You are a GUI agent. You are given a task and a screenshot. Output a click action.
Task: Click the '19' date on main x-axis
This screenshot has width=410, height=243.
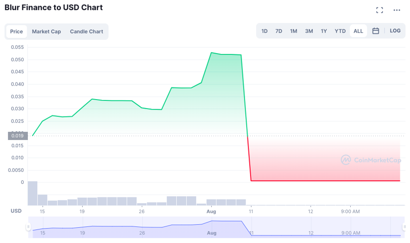pyautogui.click(x=82, y=212)
